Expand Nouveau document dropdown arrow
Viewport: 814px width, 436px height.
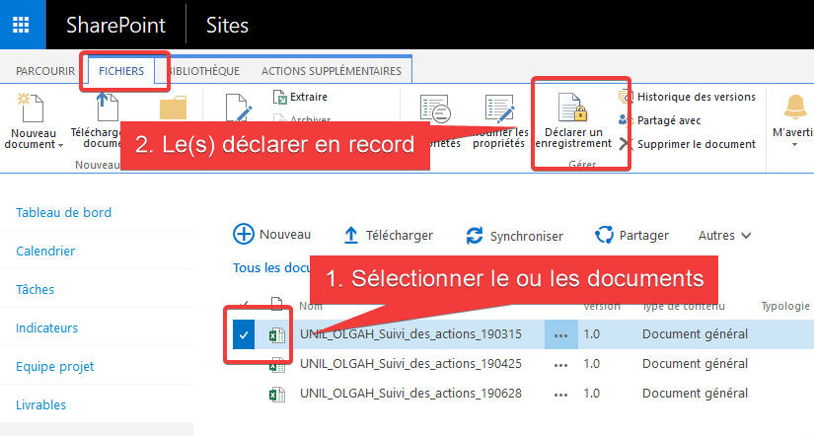61,145
